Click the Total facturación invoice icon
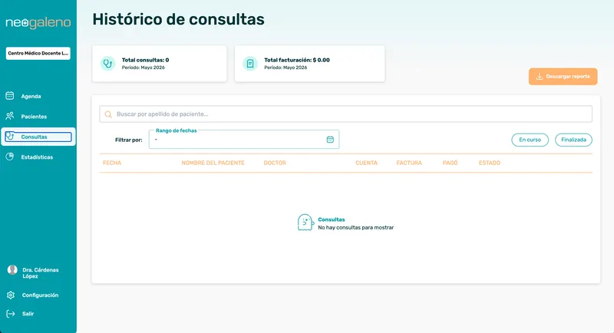 tap(250, 64)
